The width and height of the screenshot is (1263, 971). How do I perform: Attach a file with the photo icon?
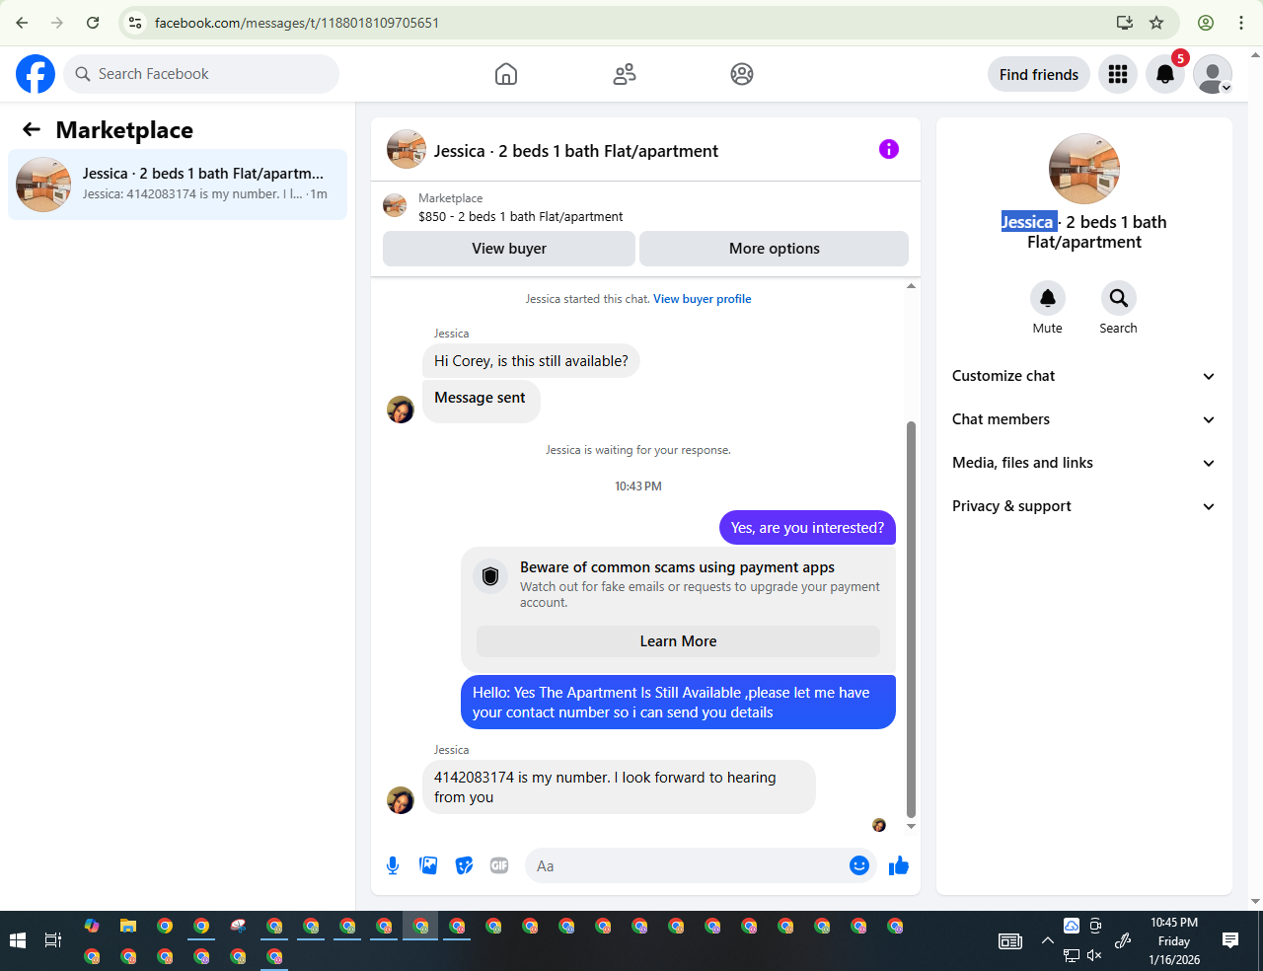[x=428, y=865]
